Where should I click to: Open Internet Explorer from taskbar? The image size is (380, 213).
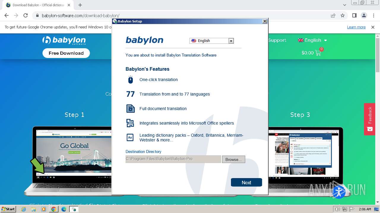click(x=24, y=209)
